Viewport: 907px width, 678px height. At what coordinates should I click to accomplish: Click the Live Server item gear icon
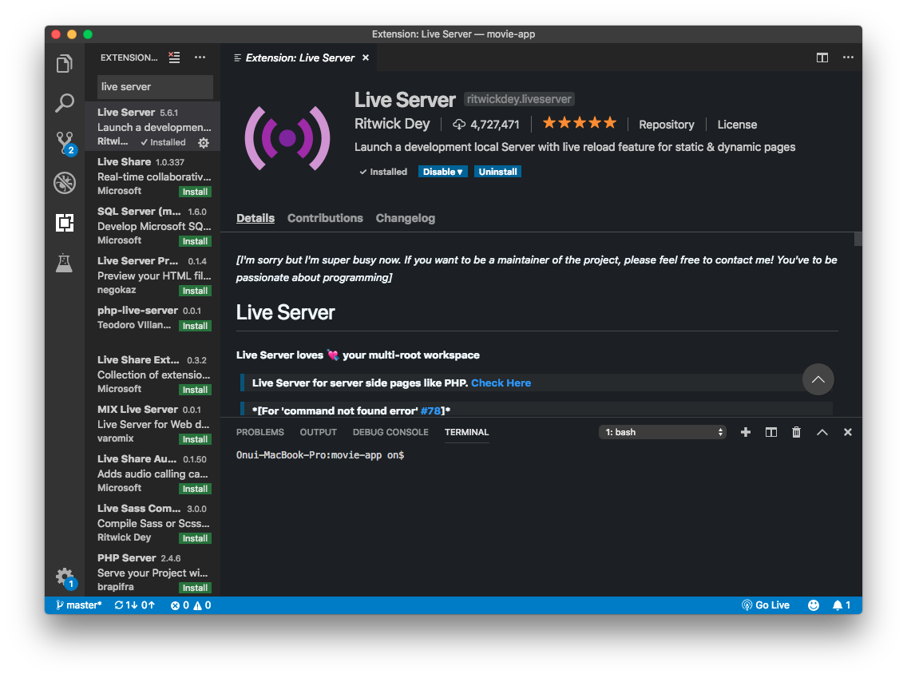[x=204, y=142]
